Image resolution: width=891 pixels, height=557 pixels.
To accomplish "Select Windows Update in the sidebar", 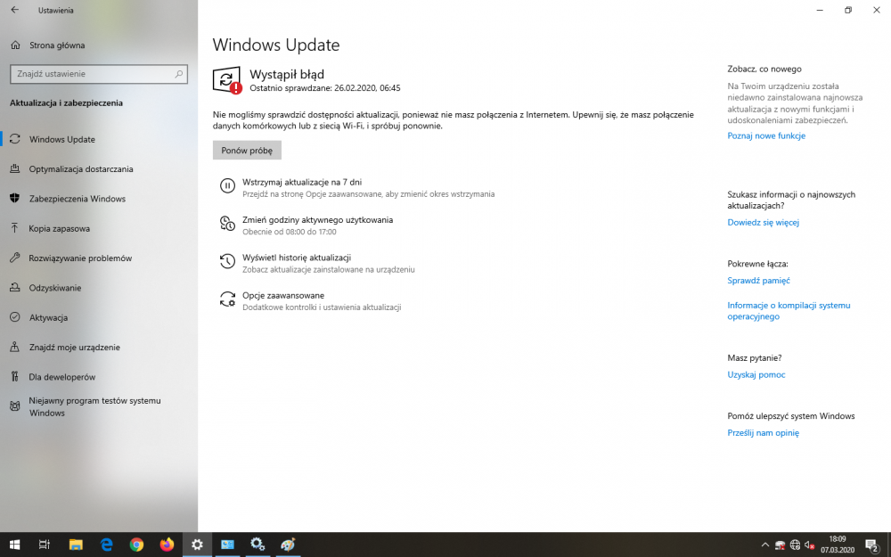I will point(61,139).
